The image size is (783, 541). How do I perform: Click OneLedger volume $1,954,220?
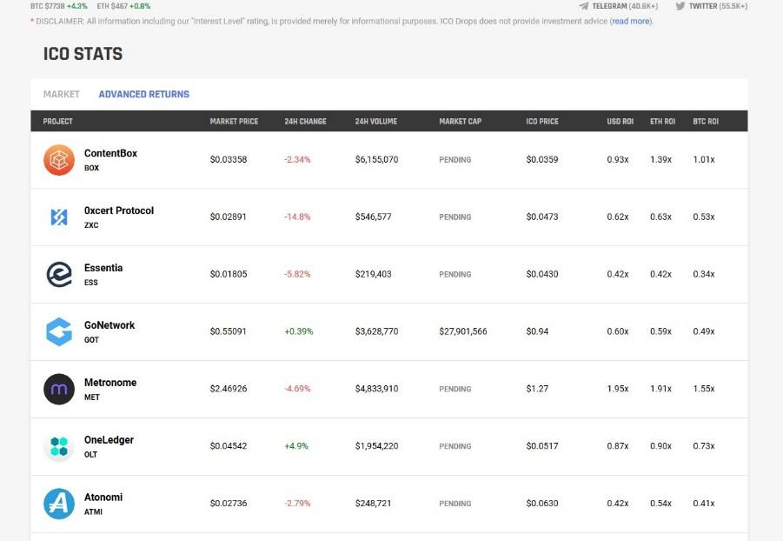pos(376,446)
